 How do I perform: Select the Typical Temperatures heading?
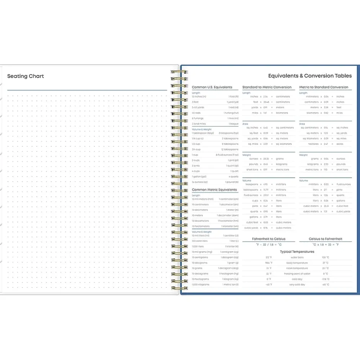[297, 252]
